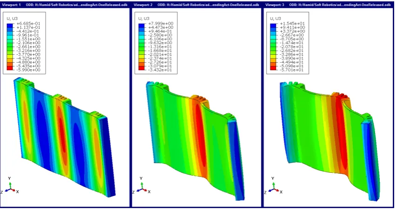Image resolution: width=396 pixels, height=209 pixels.
Task: Click the yellow swatch in Viewport 3 legend
Action: point(273,56)
